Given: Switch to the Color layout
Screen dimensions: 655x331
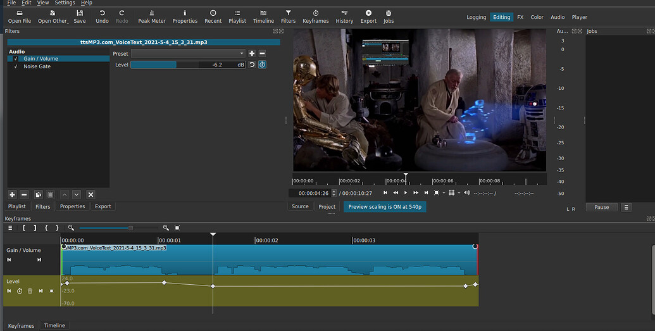Looking at the screenshot, I should [537, 17].
